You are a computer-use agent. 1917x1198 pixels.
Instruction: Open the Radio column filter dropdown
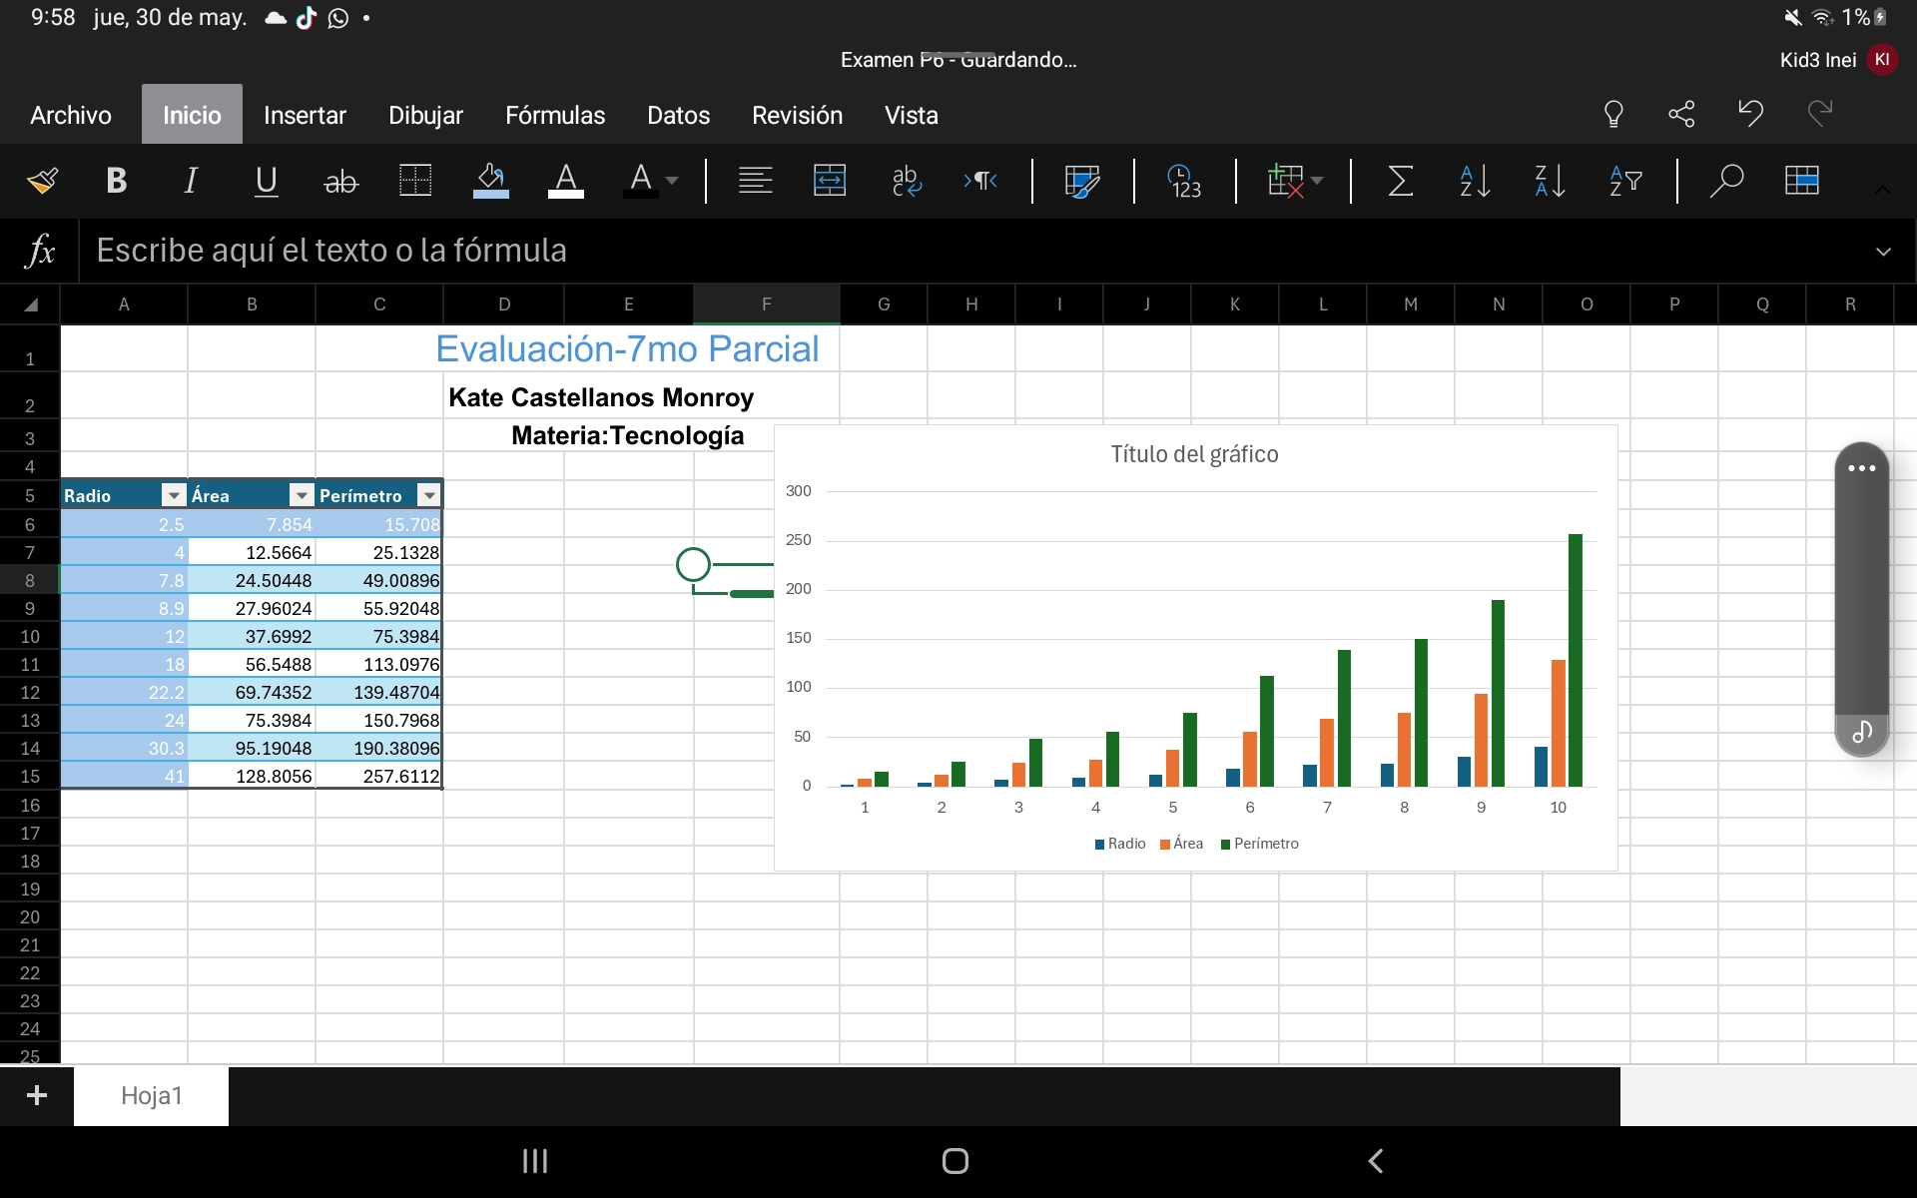pos(174,495)
